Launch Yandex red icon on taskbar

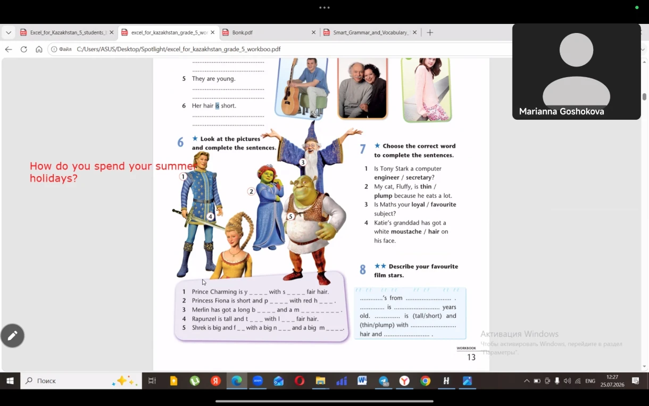tap(215, 380)
